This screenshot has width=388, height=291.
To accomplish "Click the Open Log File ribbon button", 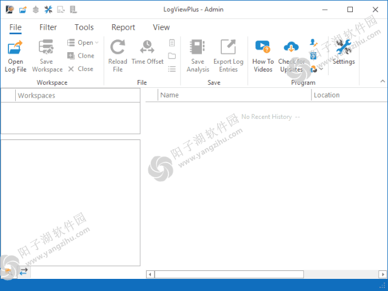I will (15, 56).
